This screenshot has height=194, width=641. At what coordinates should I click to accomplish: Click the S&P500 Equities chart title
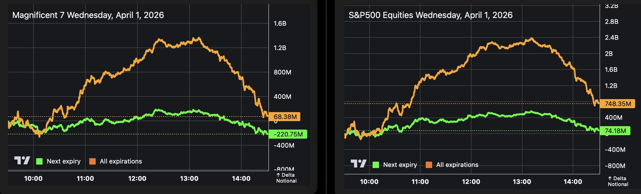tap(430, 15)
